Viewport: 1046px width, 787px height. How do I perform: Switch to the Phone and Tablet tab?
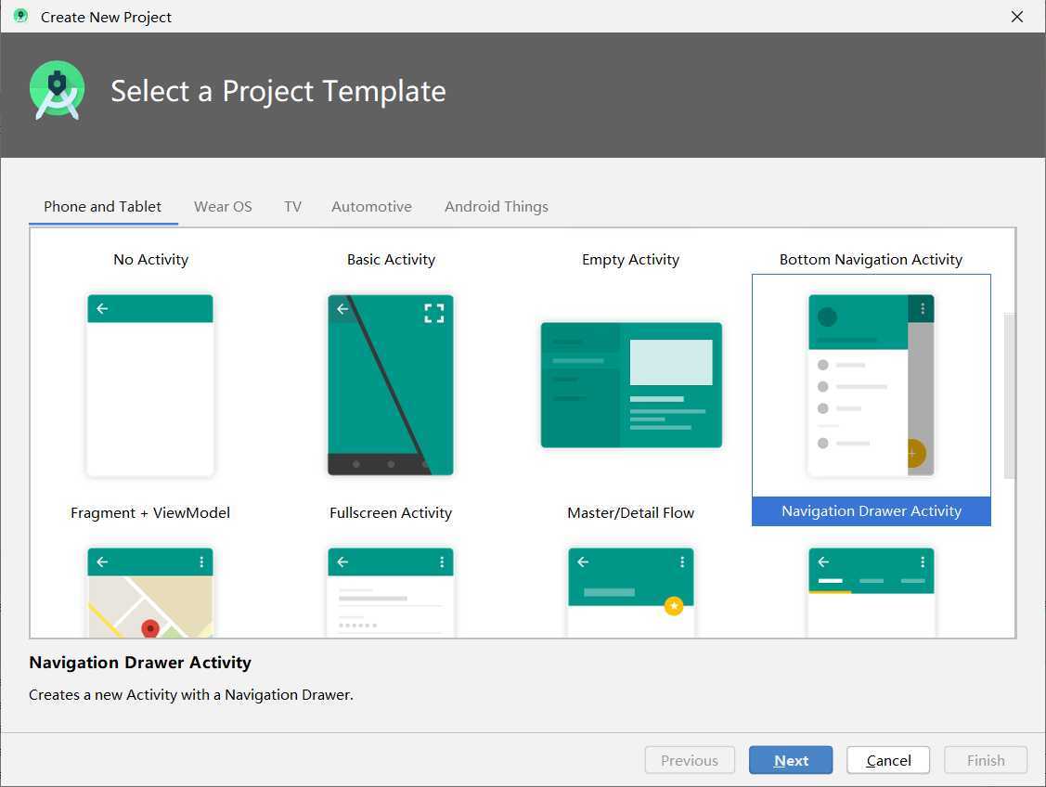pos(103,207)
